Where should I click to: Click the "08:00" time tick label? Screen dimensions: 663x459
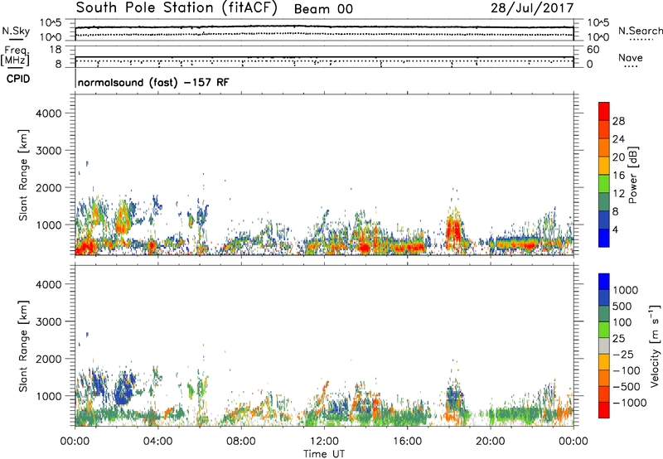pos(241,442)
